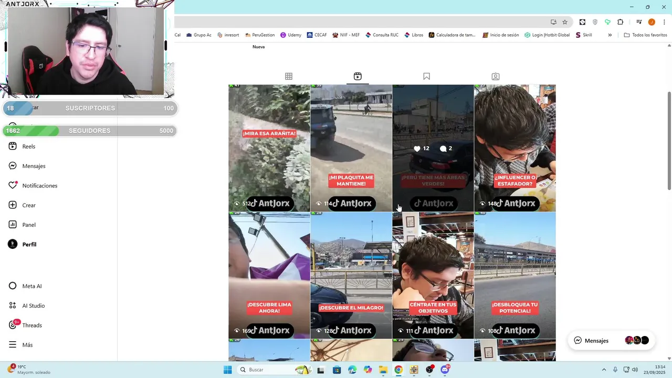The height and width of the screenshot is (378, 672).
Task: Open the PeruGestion bookmark
Action: pos(260,35)
